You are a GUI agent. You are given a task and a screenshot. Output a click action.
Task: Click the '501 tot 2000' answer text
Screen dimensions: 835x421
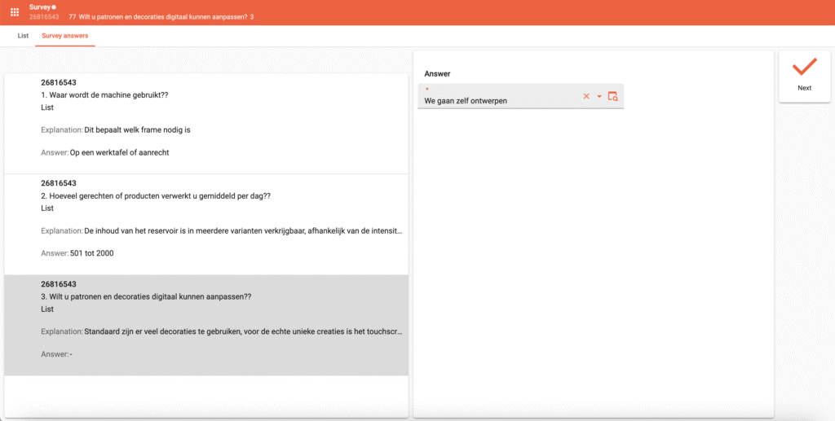tap(92, 253)
